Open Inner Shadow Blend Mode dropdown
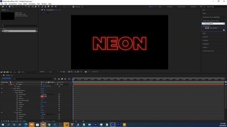The width and height of the screenshot is (227, 127). [48, 94]
